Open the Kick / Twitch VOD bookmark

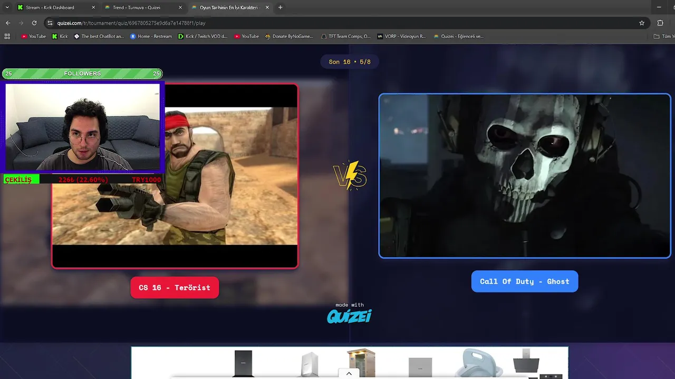click(202, 36)
